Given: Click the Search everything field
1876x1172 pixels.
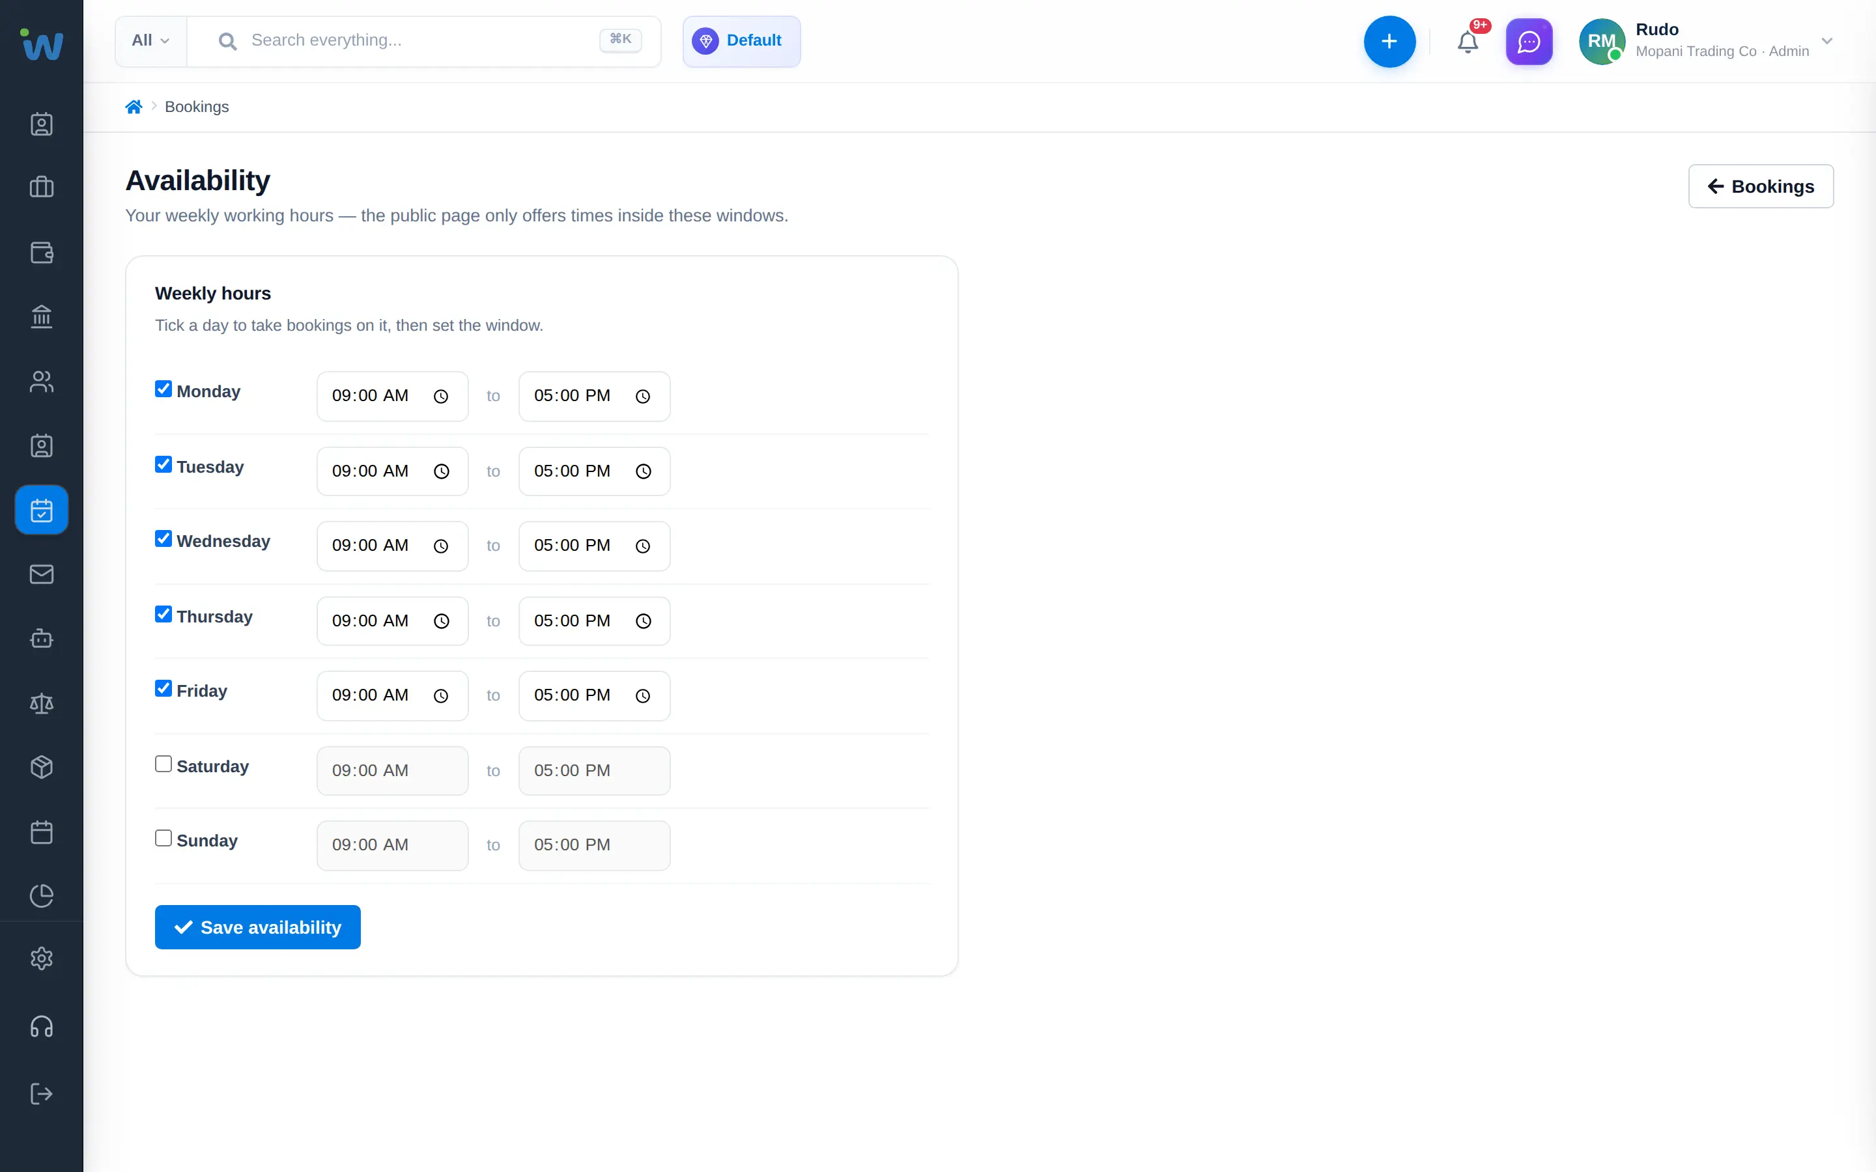Looking at the screenshot, I should pyautogui.click(x=424, y=41).
